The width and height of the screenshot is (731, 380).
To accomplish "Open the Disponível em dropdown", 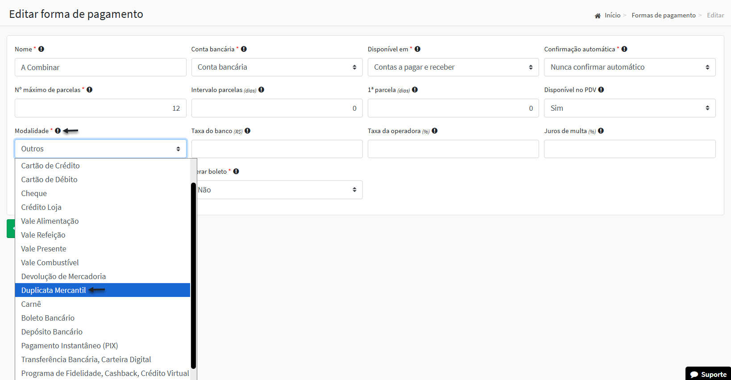I will point(453,67).
